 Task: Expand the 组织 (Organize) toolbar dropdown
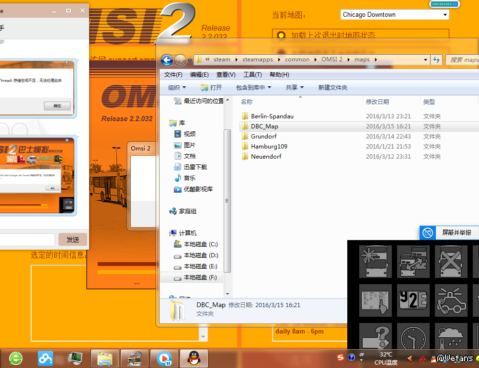coord(177,87)
